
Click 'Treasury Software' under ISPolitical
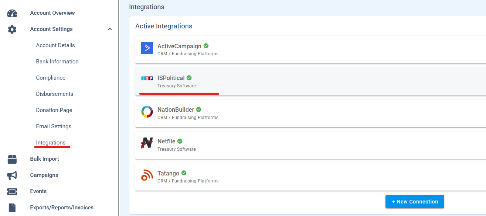click(177, 86)
